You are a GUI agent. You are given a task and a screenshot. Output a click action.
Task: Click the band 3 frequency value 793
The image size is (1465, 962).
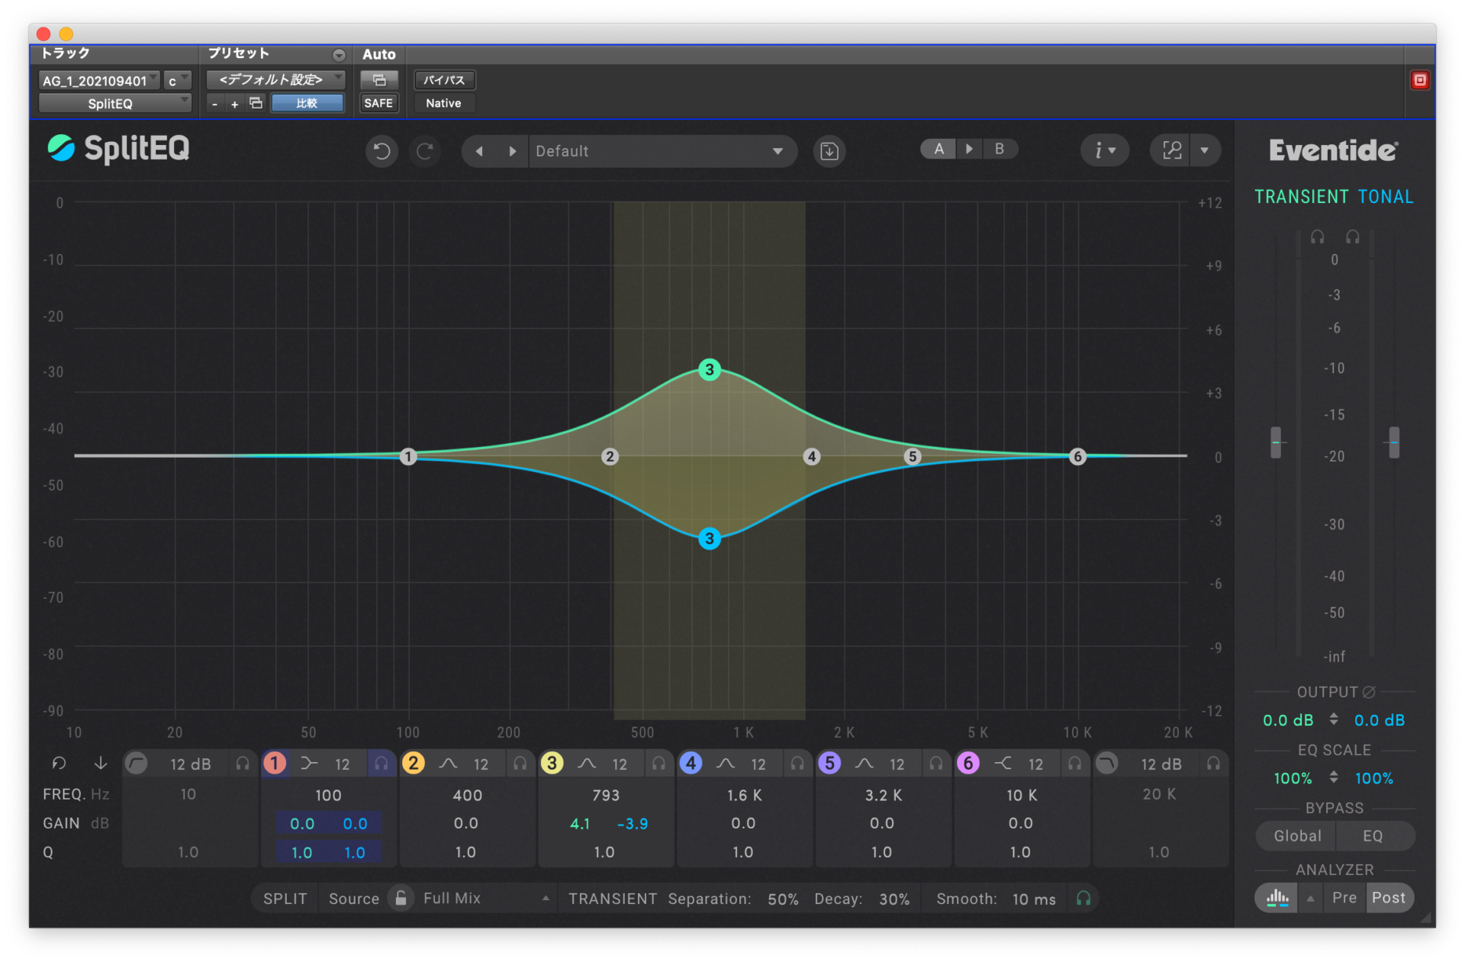(x=606, y=795)
